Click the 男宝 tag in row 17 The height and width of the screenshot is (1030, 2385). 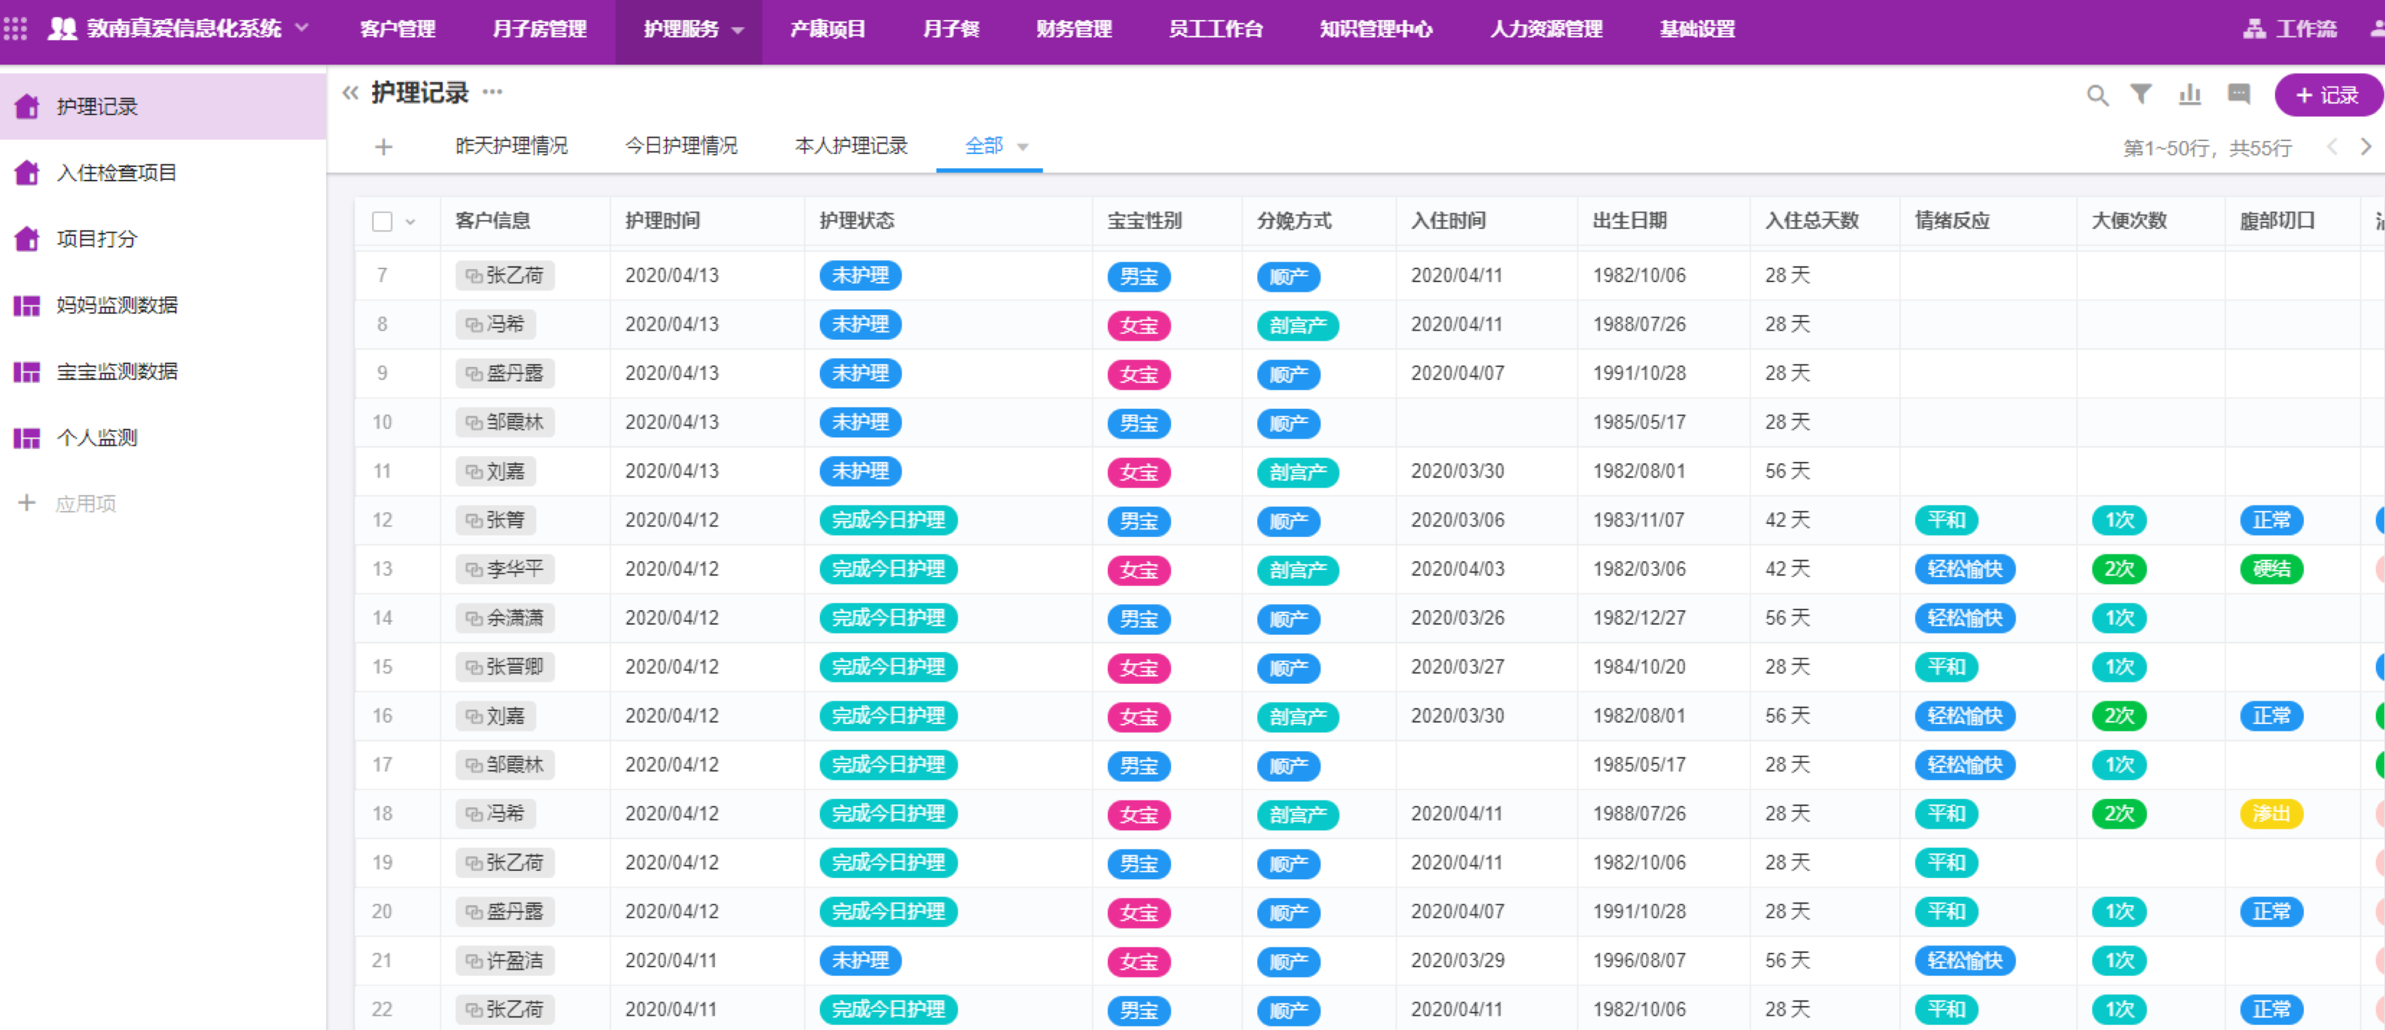(x=1139, y=766)
